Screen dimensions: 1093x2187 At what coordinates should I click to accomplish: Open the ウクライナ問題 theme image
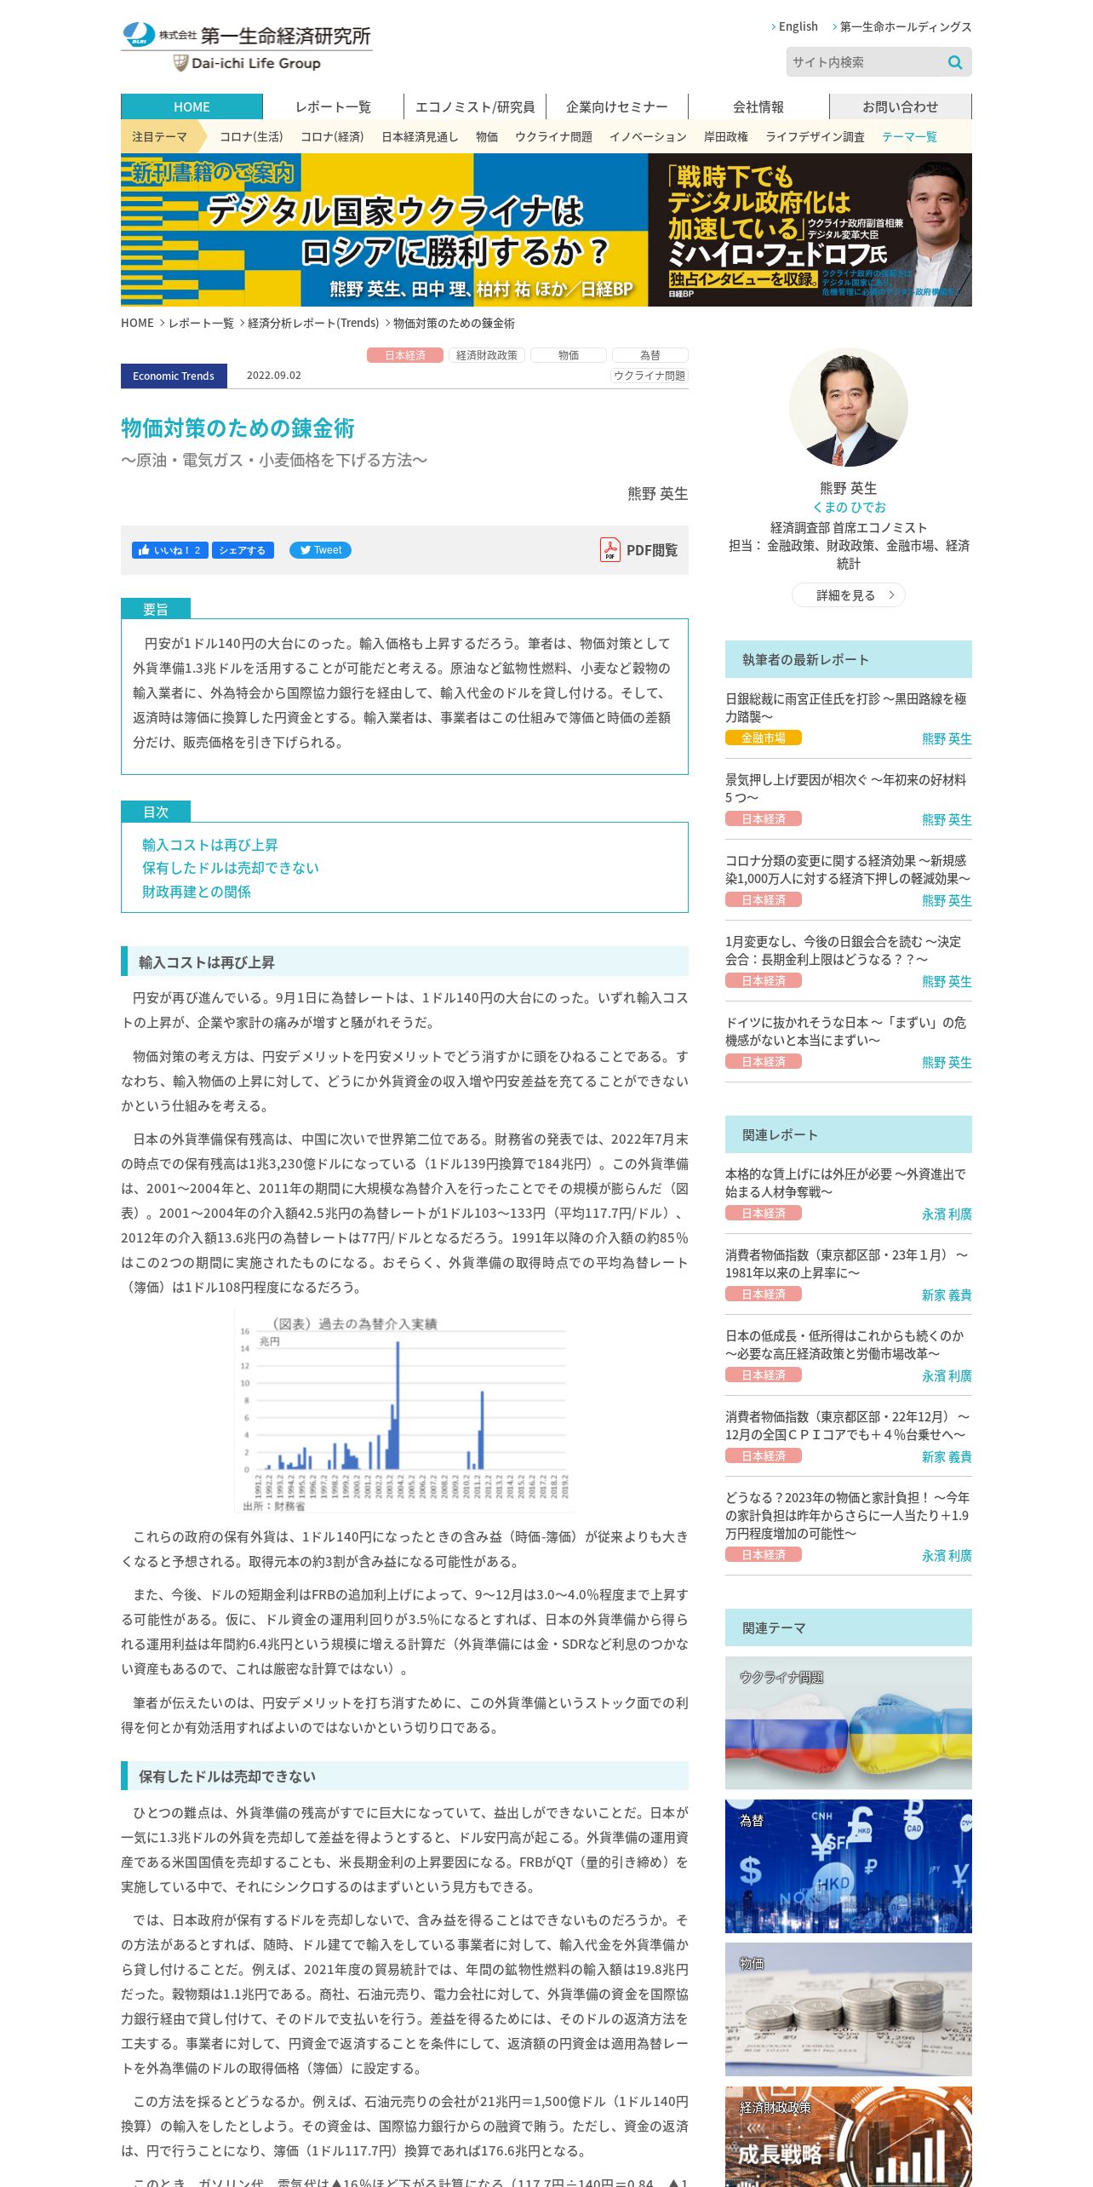pos(849,1723)
